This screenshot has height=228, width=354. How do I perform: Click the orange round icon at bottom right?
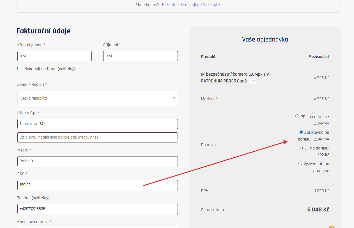tap(332, 227)
